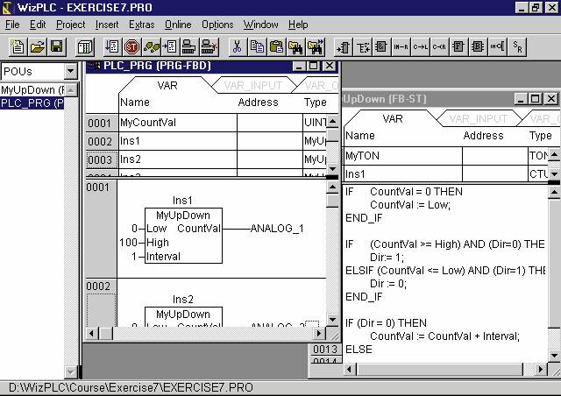The width and height of the screenshot is (561, 396).
Task: Click the 'Dir:= 1;' code line
Action: pyautogui.click(x=387, y=258)
